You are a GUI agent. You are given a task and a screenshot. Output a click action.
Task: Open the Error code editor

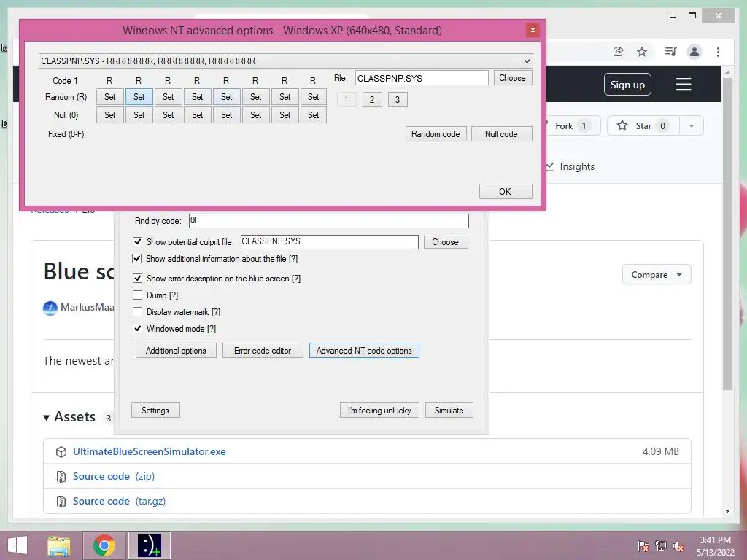click(x=263, y=351)
